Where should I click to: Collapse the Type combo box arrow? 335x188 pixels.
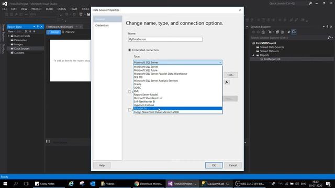(220, 63)
